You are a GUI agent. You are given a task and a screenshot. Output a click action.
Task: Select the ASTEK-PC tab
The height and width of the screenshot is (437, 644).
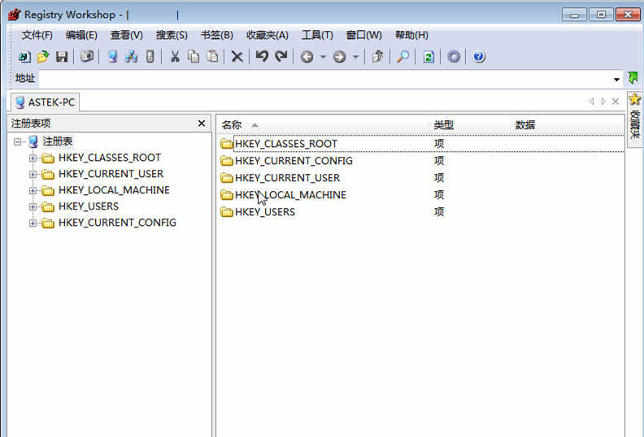pyautogui.click(x=46, y=102)
